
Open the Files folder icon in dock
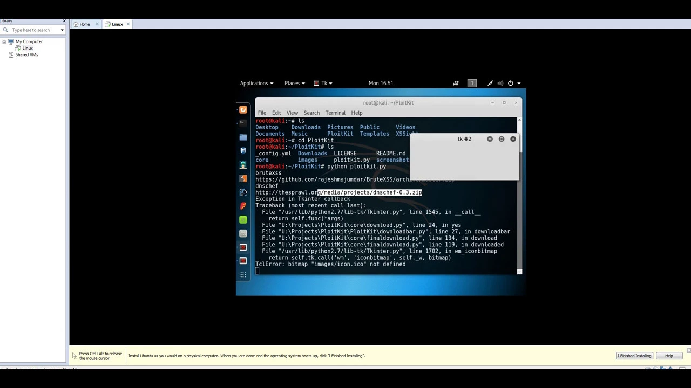(x=243, y=137)
